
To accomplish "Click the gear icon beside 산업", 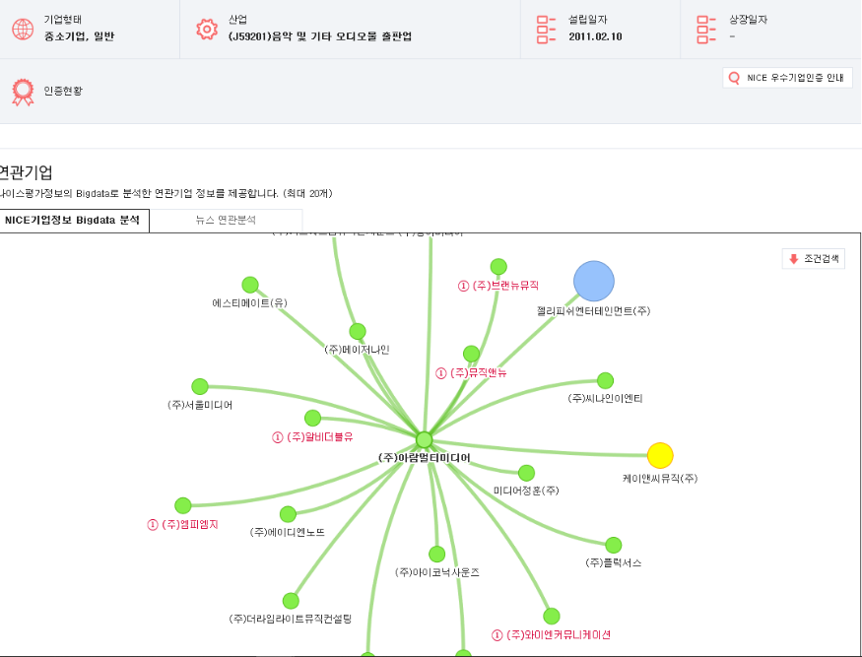I will coord(207,30).
